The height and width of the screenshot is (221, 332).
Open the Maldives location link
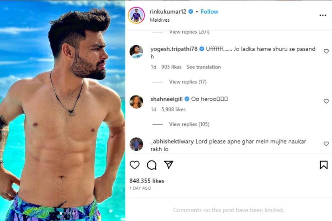click(x=159, y=20)
